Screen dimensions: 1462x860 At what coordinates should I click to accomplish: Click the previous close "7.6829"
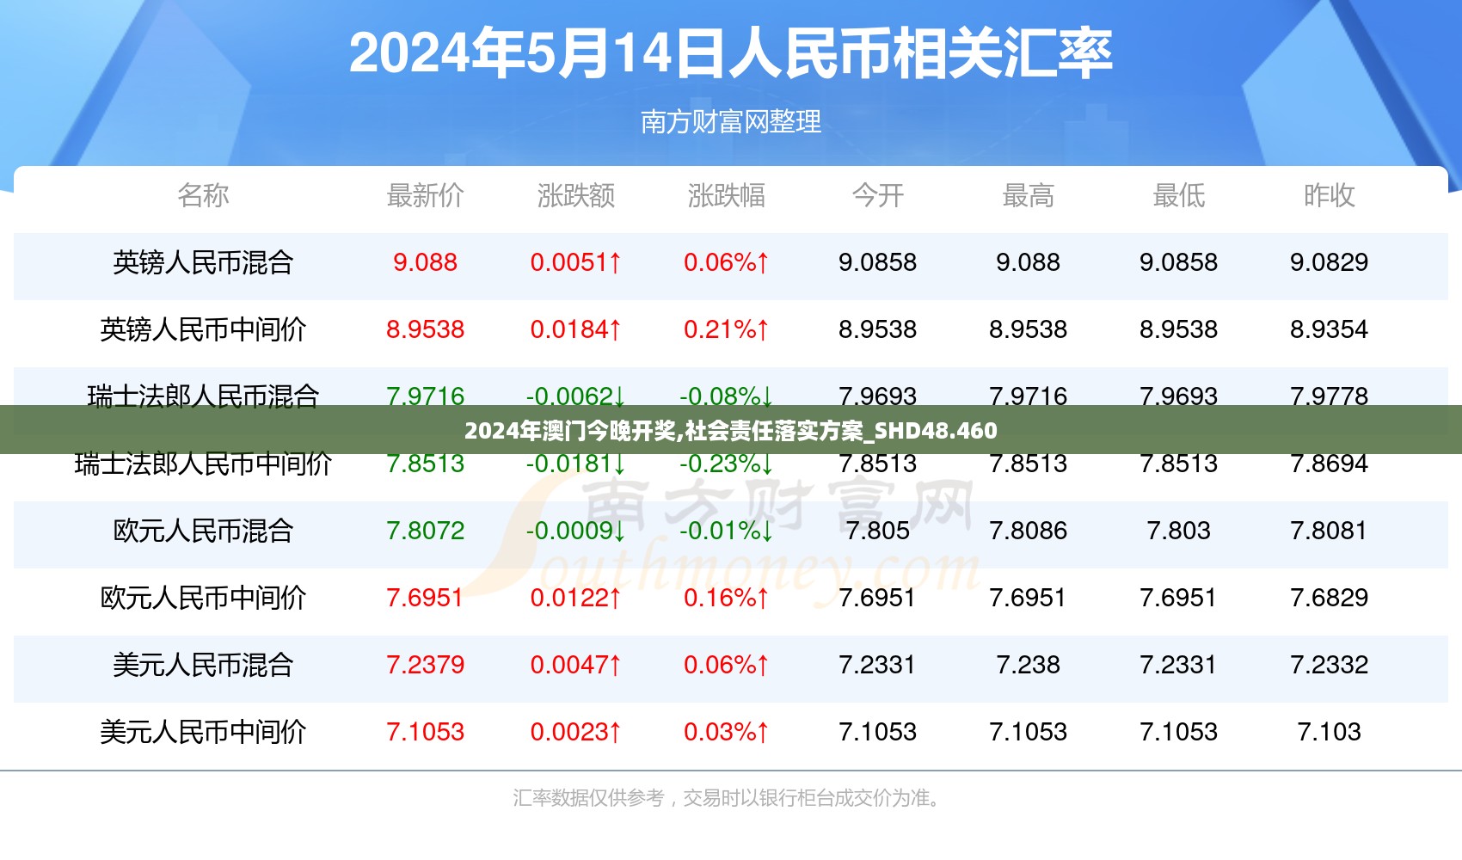[1329, 598]
